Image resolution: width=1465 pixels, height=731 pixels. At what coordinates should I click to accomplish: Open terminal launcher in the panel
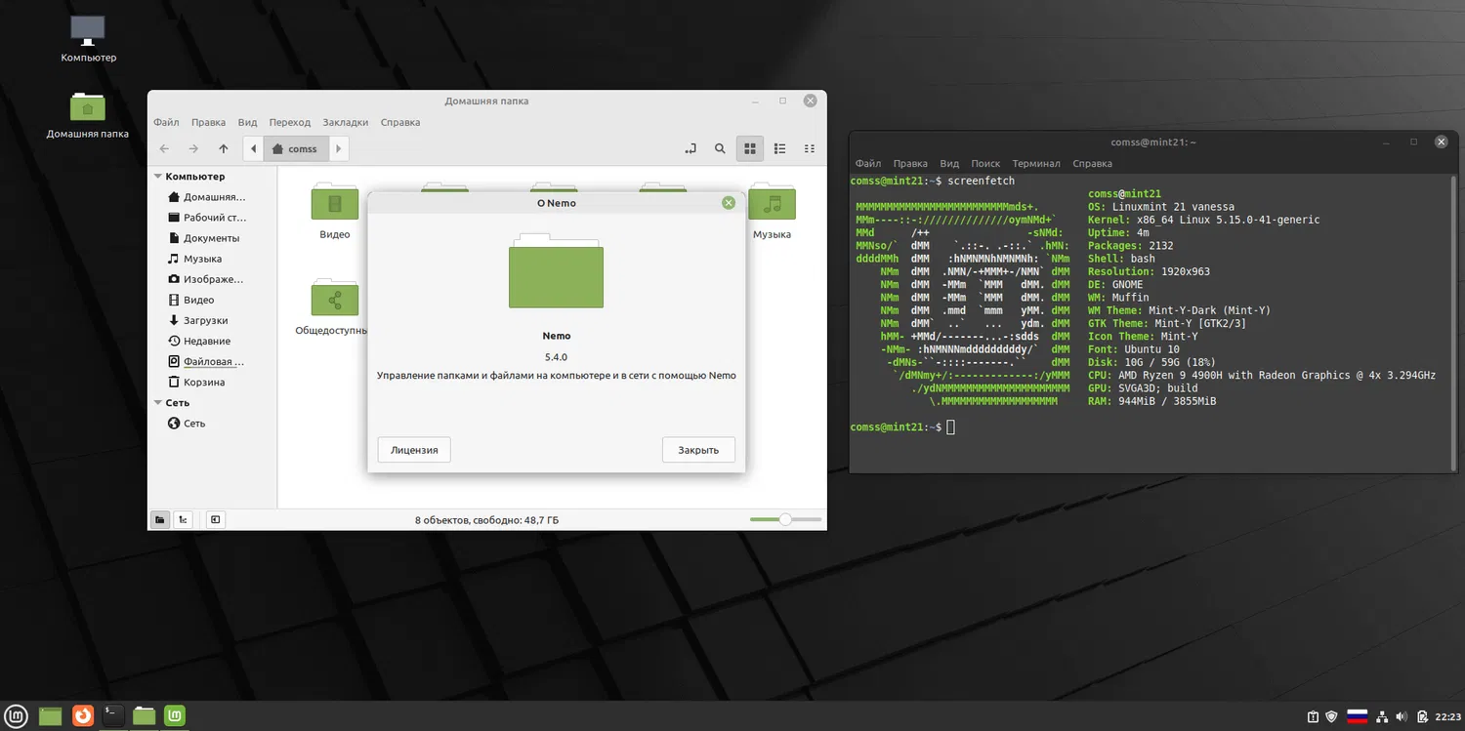(114, 715)
